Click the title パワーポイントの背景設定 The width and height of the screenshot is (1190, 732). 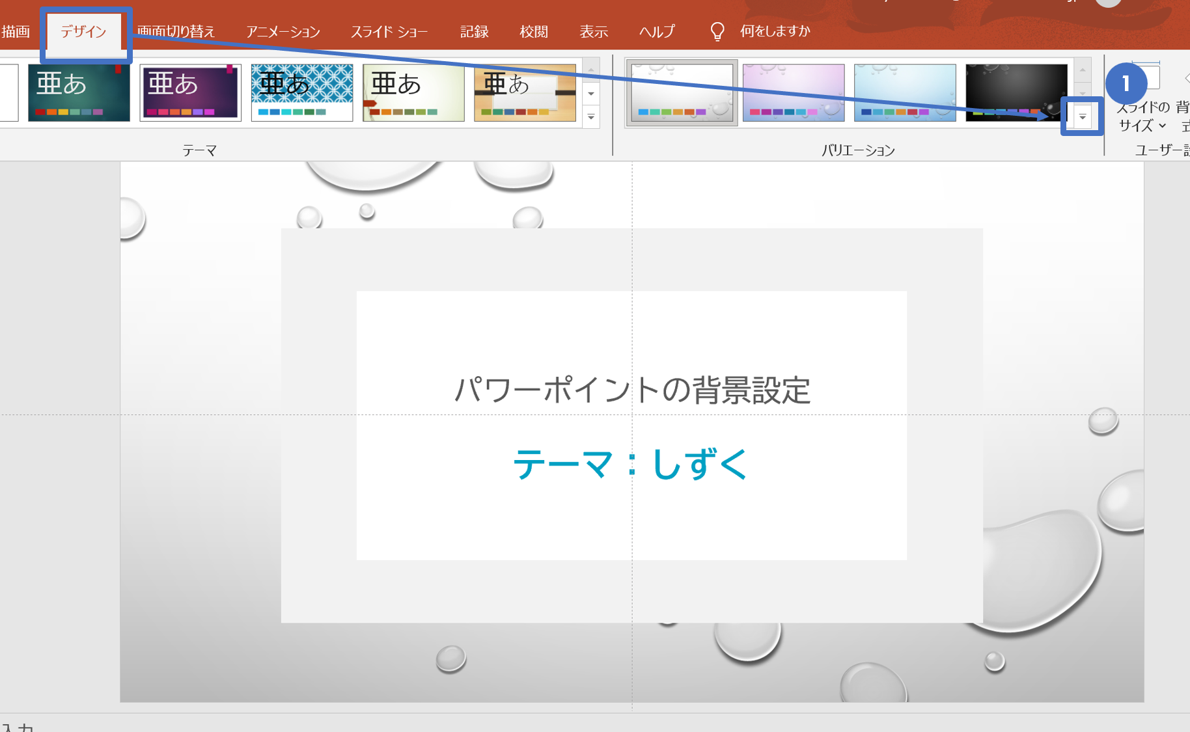coord(632,390)
